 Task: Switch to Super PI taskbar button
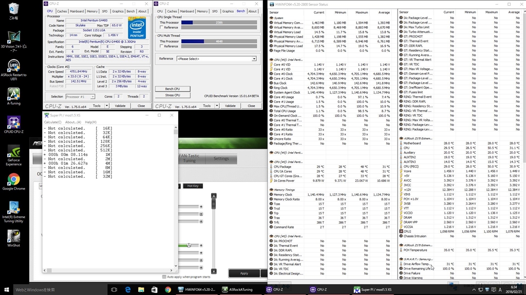(x=373, y=290)
